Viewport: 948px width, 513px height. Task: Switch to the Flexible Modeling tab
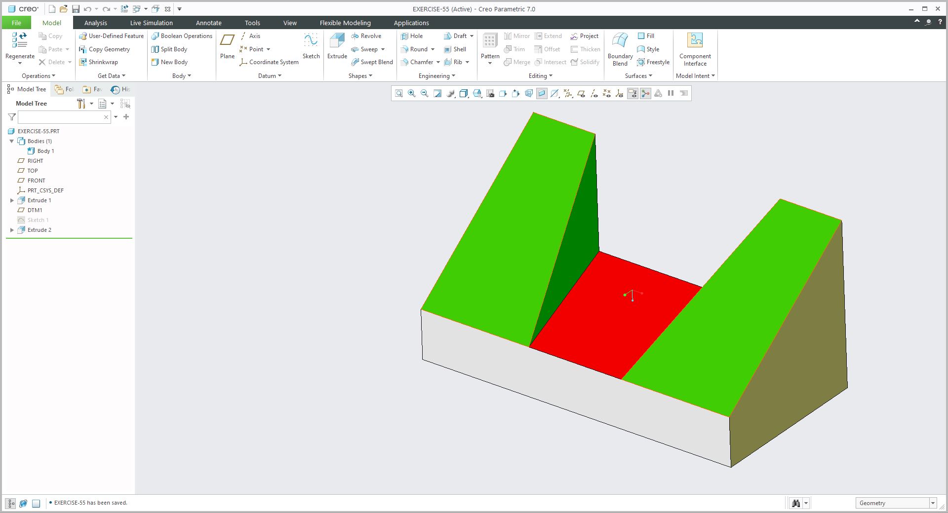pos(345,23)
